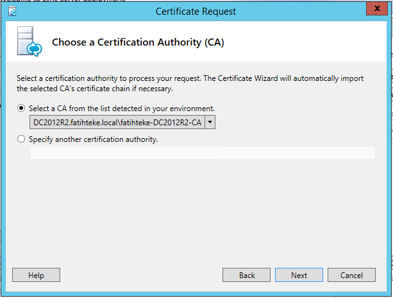
Task: Click the 'Specify another certification authority' label text
Action: [x=93, y=139]
